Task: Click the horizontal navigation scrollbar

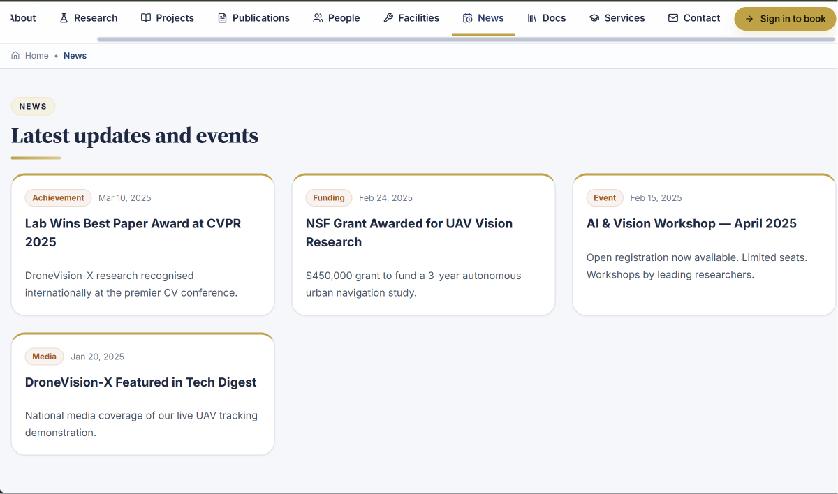Action: click(x=466, y=39)
